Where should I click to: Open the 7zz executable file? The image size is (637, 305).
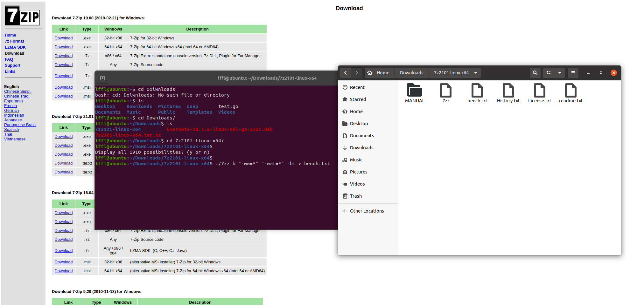(x=445, y=92)
